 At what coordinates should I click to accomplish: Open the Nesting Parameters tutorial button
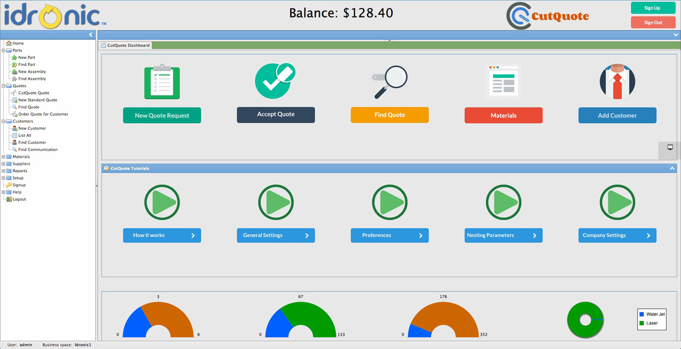click(503, 235)
